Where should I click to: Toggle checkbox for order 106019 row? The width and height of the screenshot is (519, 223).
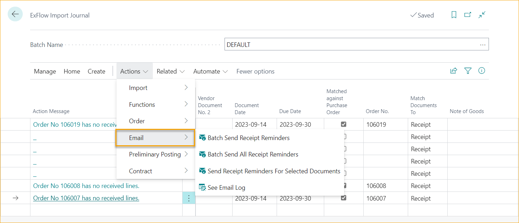[x=343, y=124]
